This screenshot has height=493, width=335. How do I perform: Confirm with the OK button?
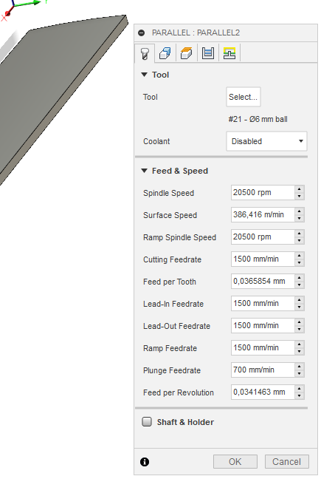235,461
